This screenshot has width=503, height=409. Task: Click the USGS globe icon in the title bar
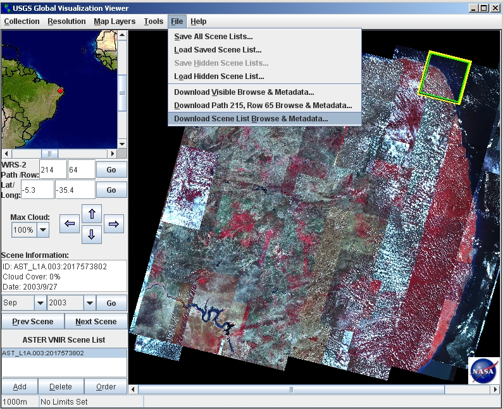pyautogui.click(x=7, y=8)
